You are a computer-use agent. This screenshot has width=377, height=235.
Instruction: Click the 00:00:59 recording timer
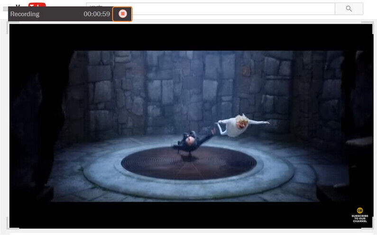(97, 14)
